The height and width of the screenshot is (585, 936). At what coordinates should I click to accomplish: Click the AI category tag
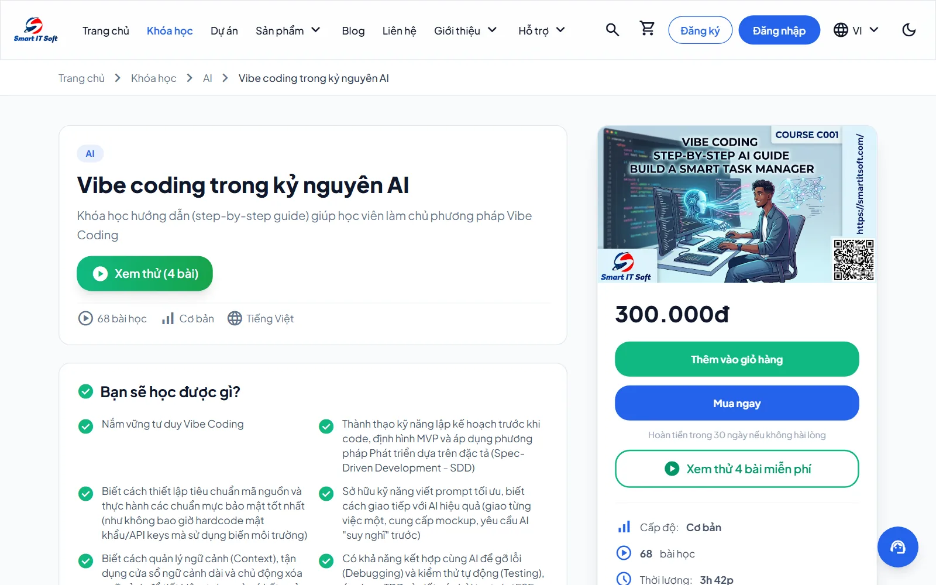pyautogui.click(x=90, y=154)
